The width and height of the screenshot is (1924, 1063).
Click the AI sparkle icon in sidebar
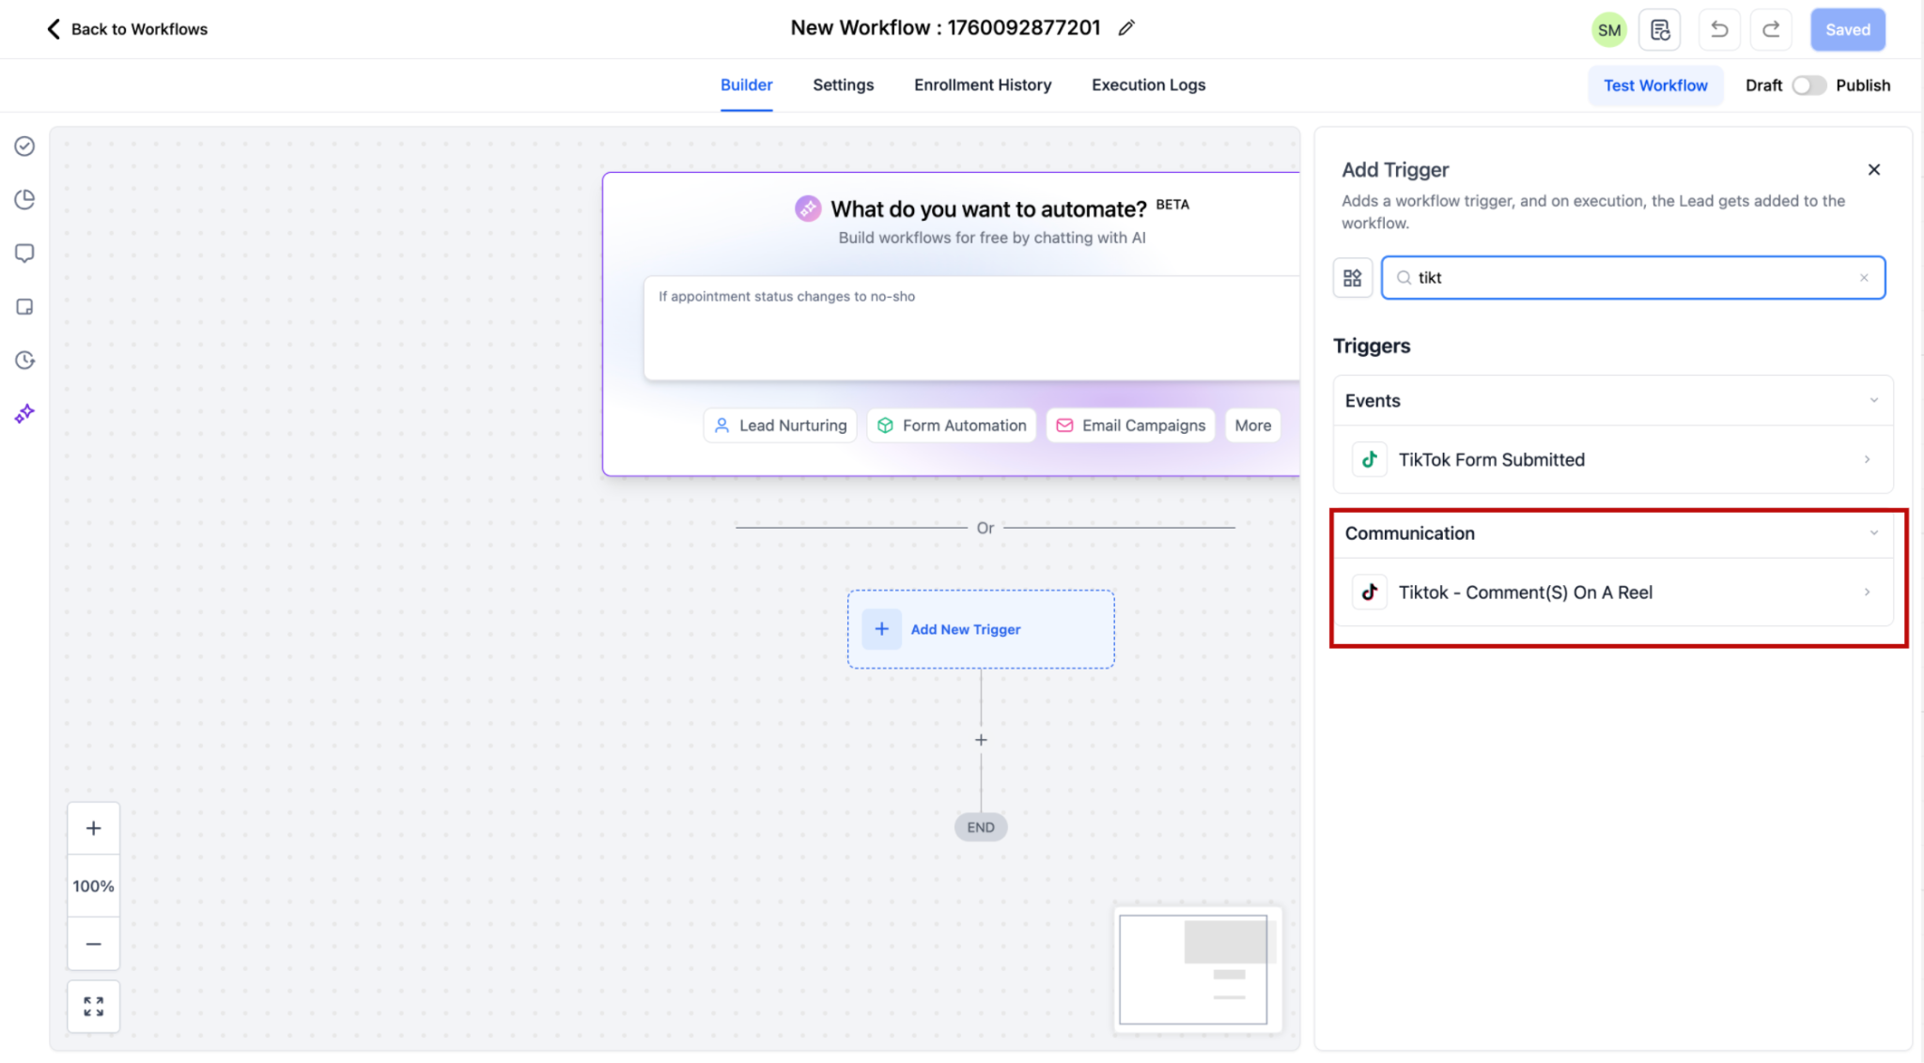point(24,414)
